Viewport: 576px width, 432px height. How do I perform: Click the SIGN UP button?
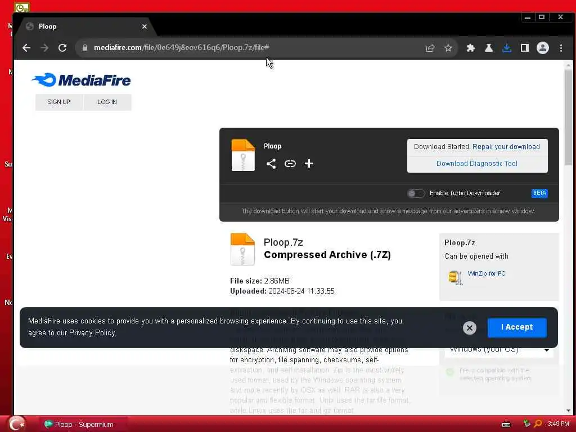pyautogui.click(x=58, y=102)
